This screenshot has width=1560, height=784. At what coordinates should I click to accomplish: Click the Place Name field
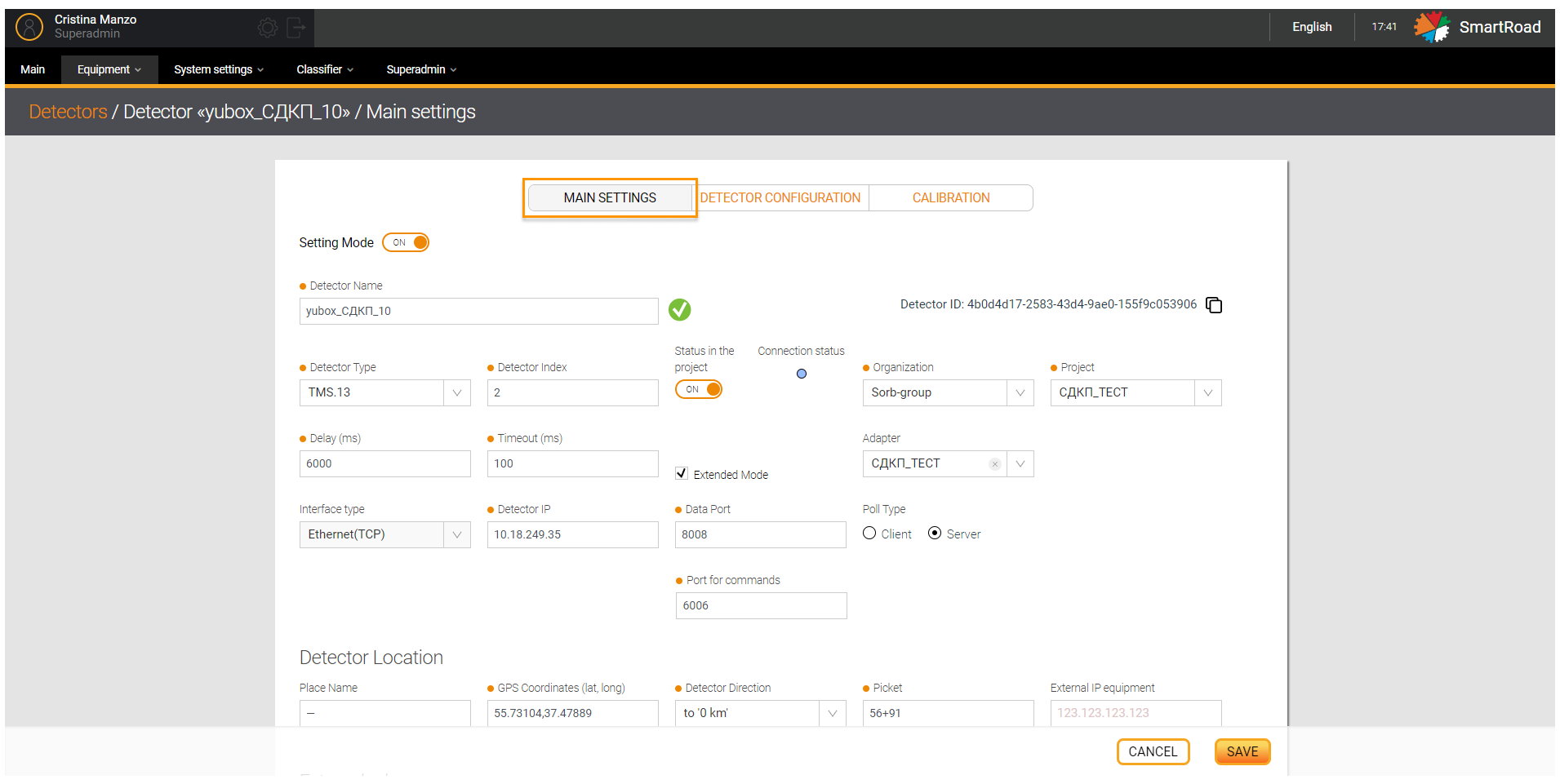click(385, 713)
